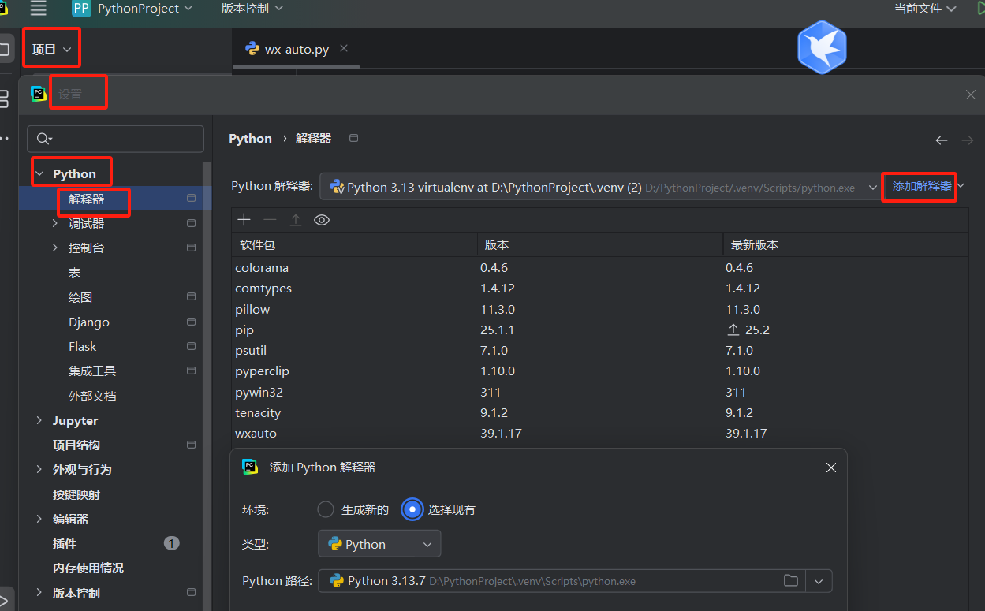Switch to the wx-auto.py editor tab
The image size is (985, 611).
296,48
